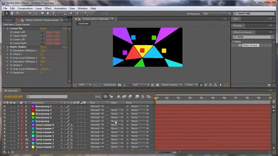The height and width of the screenshot is (156, 278).
Task: Click Auto-keyframe stopwatch icon in timeline
Action: click(x=143, y=97)
